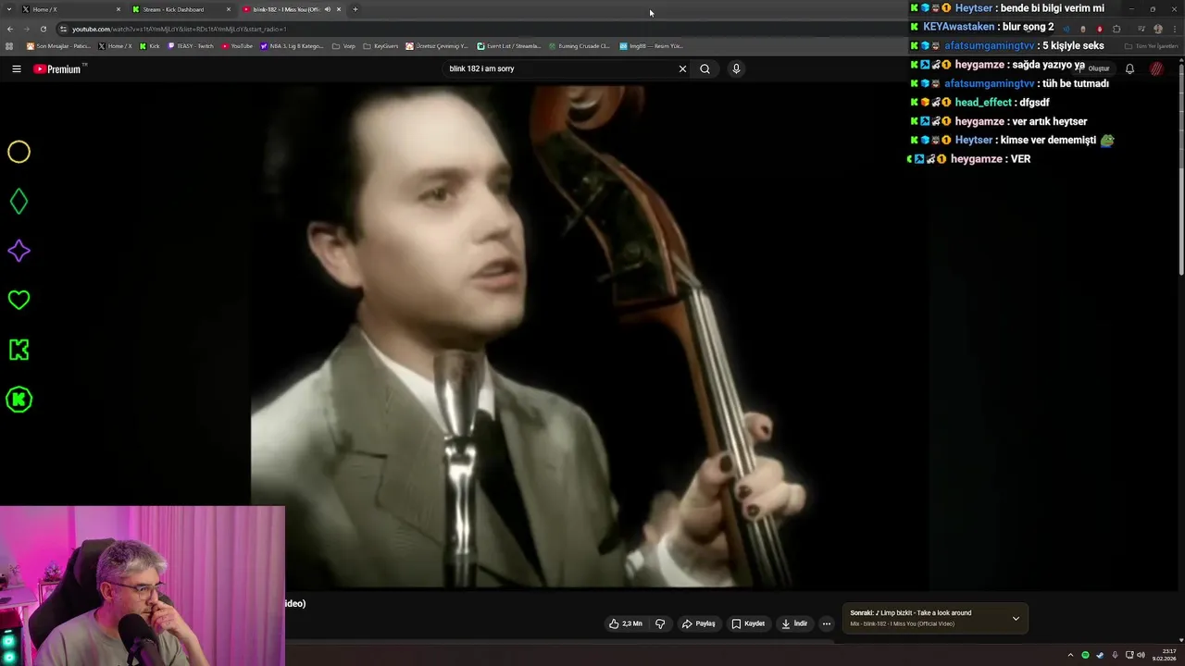Open the volume speaker tray icon
1185x666 pixels.
(1141, 655)
